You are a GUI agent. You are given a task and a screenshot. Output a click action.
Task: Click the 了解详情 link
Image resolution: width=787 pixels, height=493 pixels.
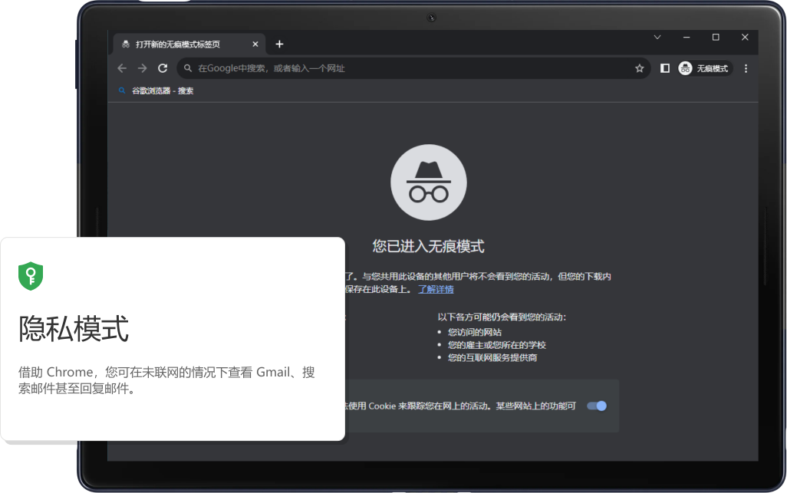click(x=436, y=289)
